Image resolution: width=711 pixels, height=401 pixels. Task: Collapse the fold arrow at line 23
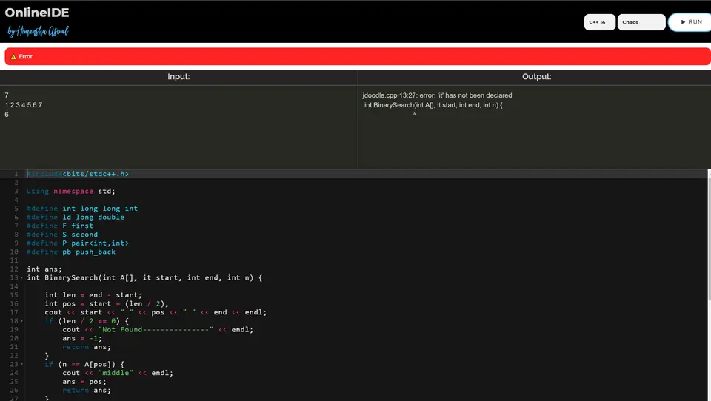tap(21, 364)
